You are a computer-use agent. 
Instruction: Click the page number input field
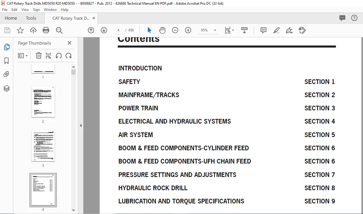(x=118, y=30)
